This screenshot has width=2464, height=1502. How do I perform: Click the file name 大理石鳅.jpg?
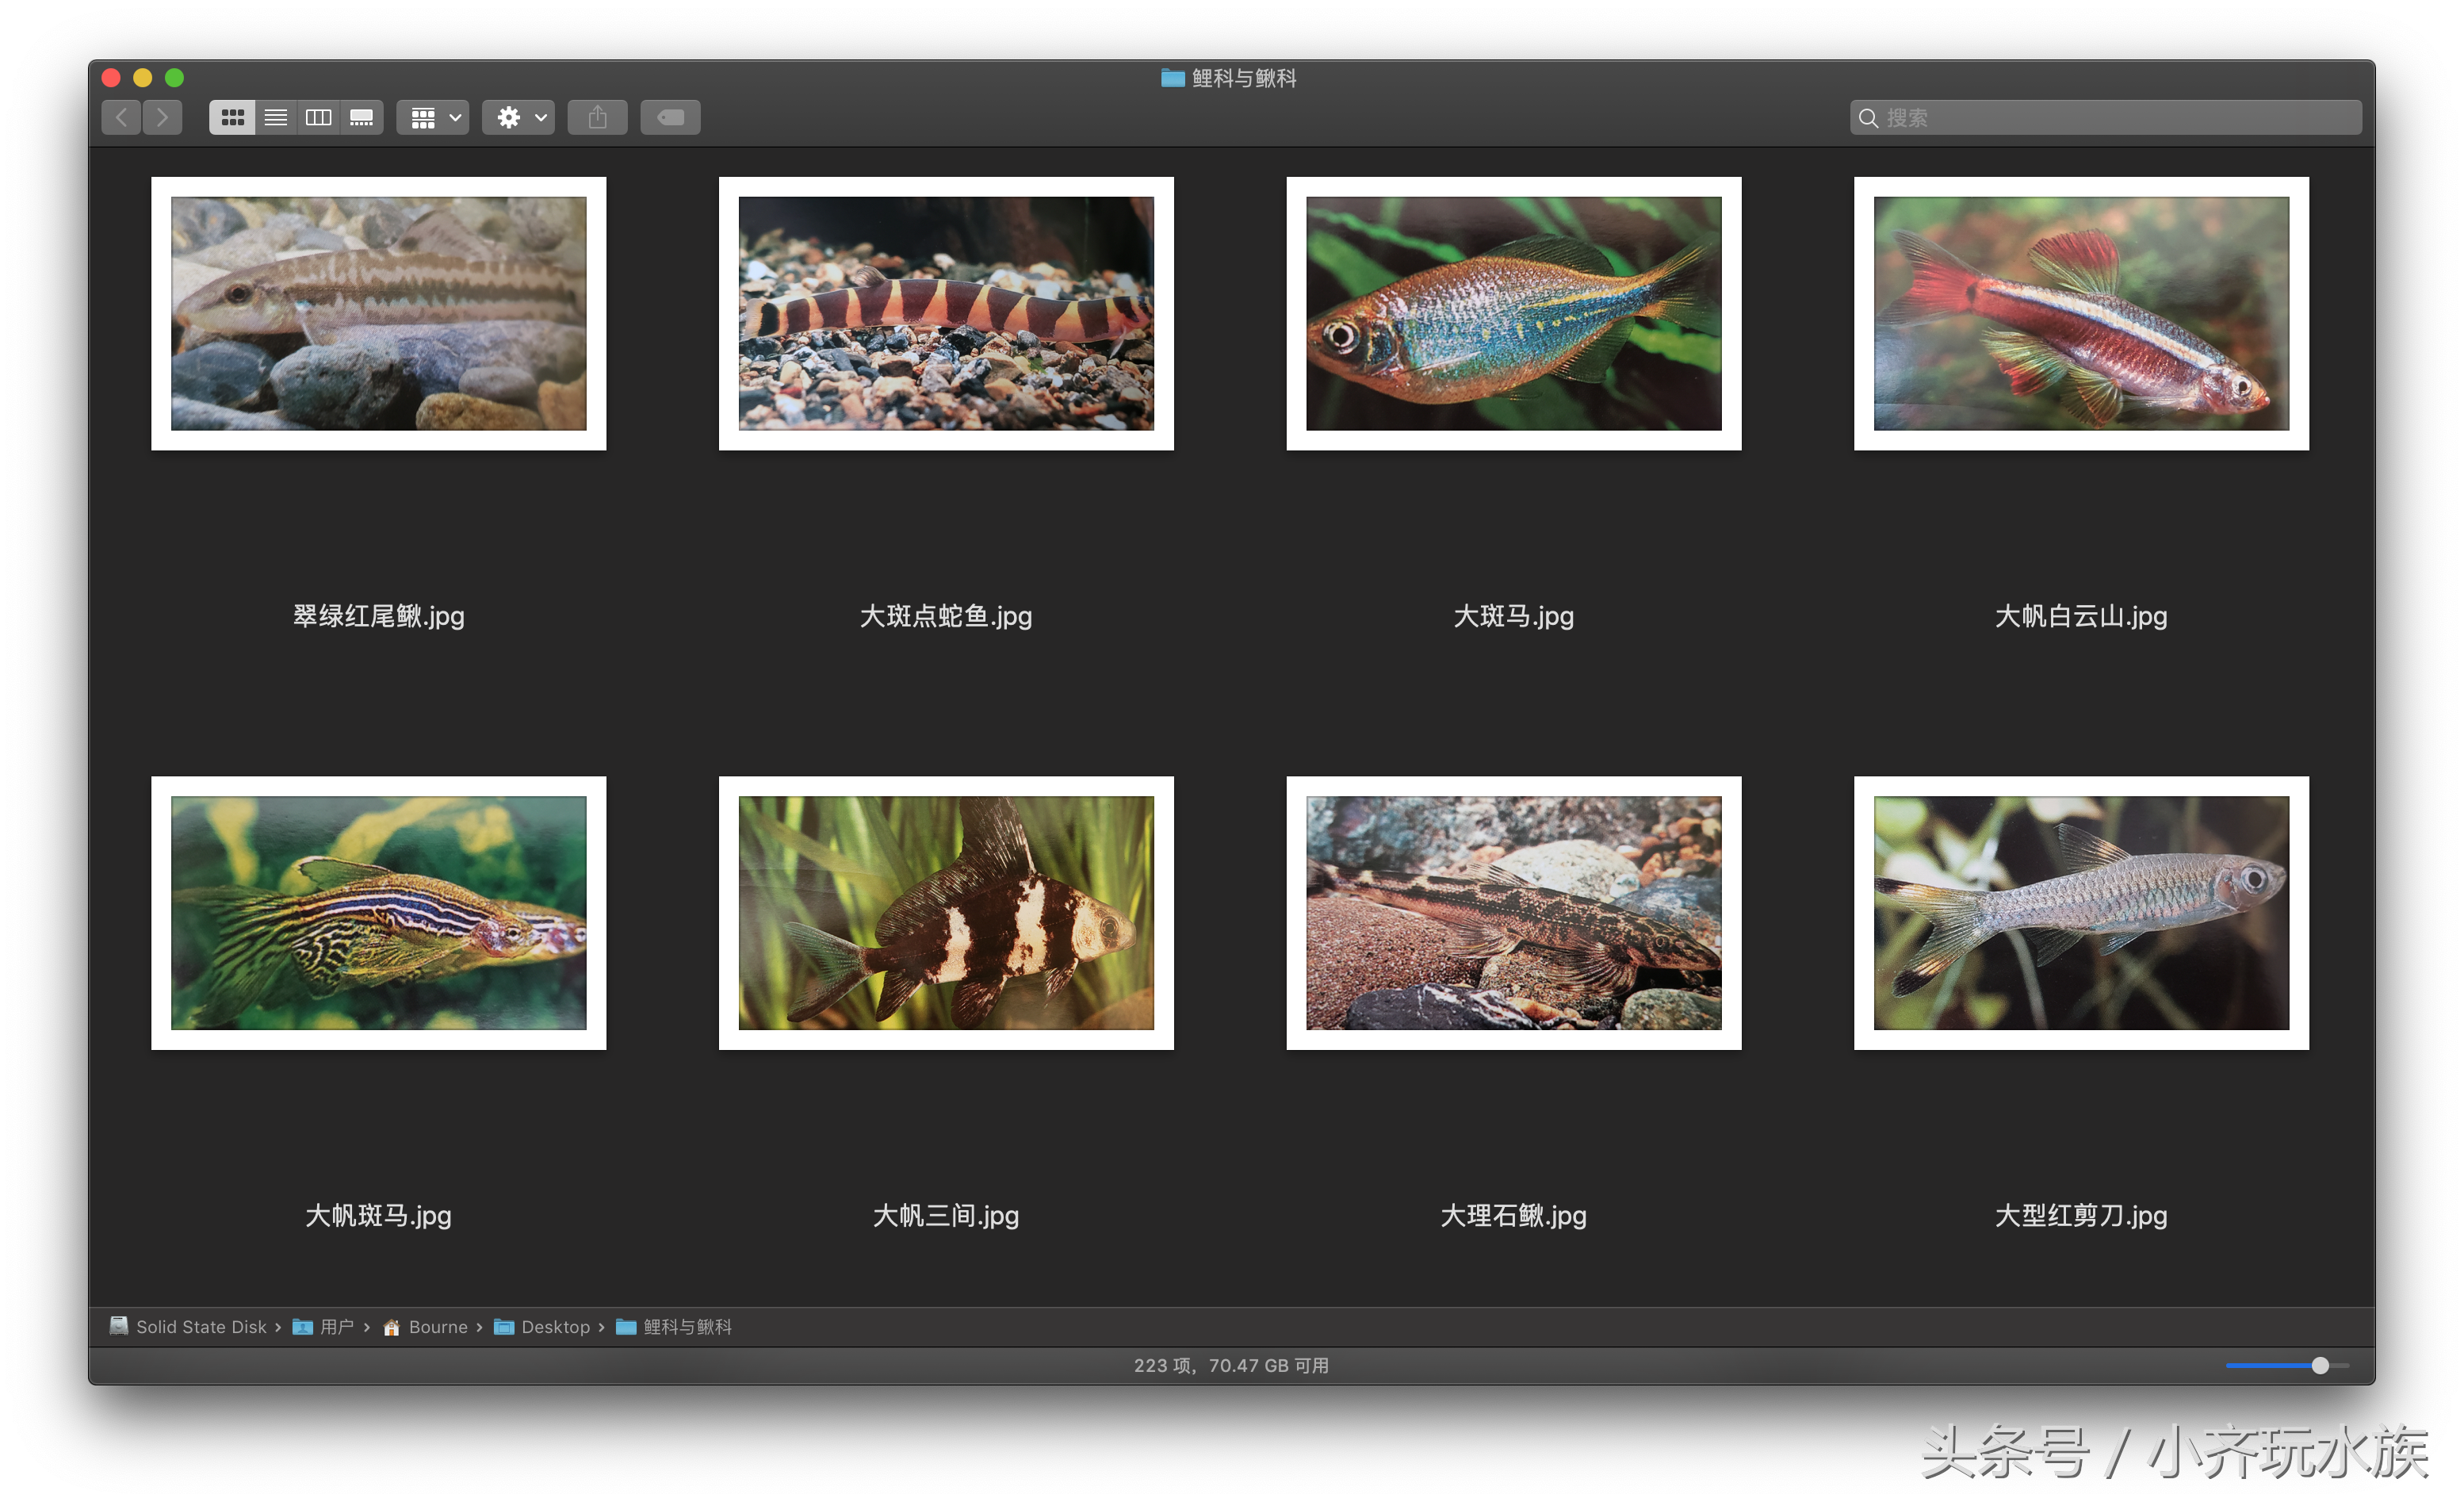pyautogui.click(x=1514, y=1216)
